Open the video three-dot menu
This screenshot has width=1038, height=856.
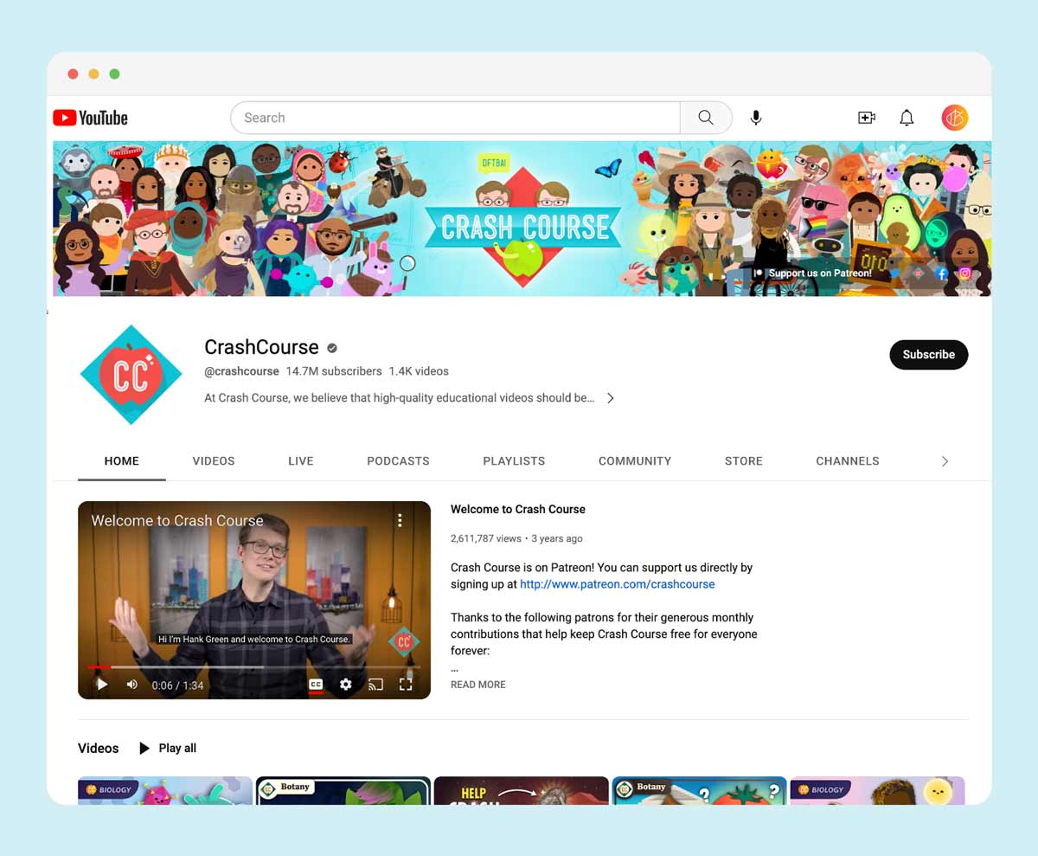coord(400,520)
